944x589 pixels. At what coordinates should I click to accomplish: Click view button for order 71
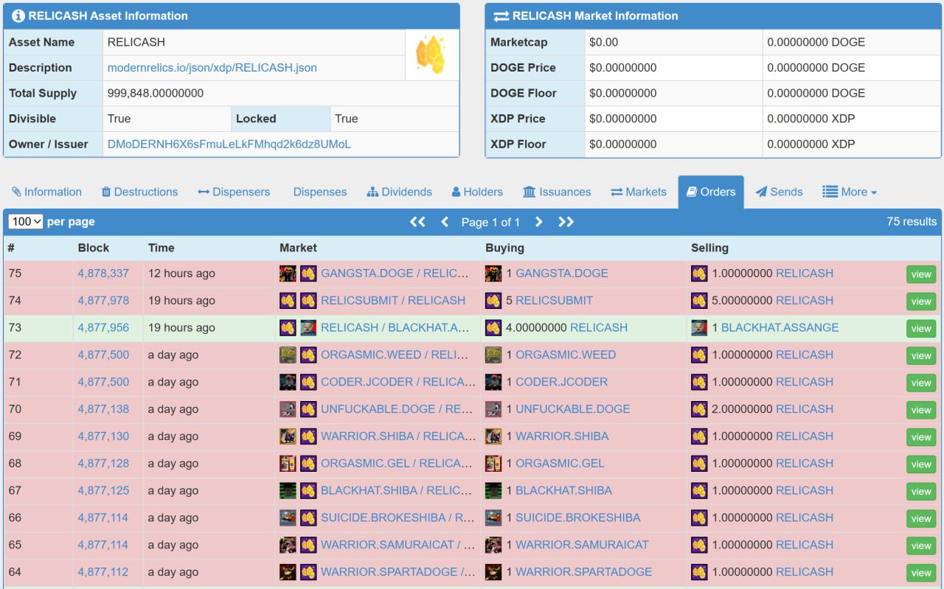coord(921,383)
